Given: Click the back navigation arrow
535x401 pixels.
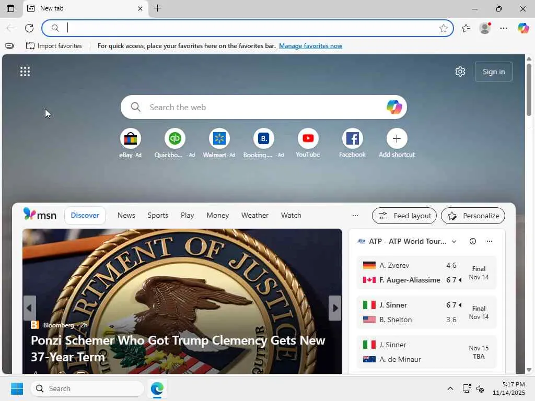Looking at the screenshot, I should click(10, 28).
